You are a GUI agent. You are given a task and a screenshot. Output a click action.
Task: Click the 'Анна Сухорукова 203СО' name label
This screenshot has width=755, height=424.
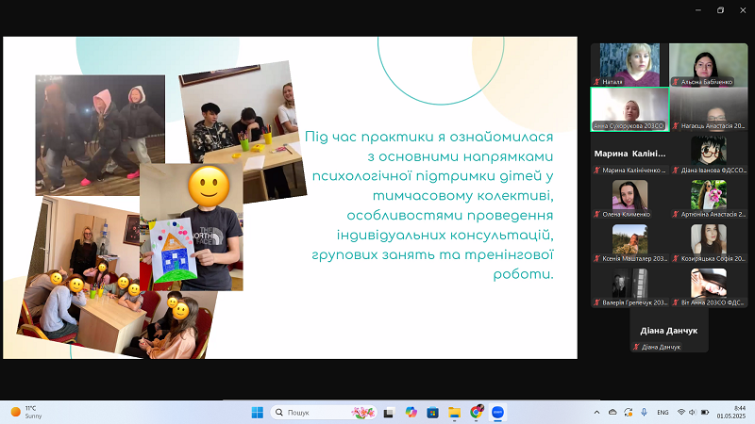629,126
